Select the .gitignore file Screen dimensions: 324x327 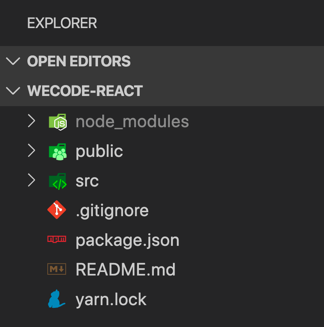click(112, 210)
